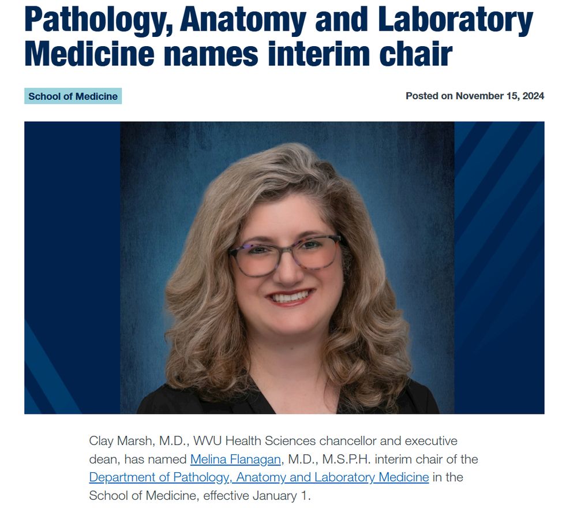Viewport: 577px width, 508px height.
Task: Click the words 'interim chair of the' in the paragraph
Action: (x=426, y=459)
